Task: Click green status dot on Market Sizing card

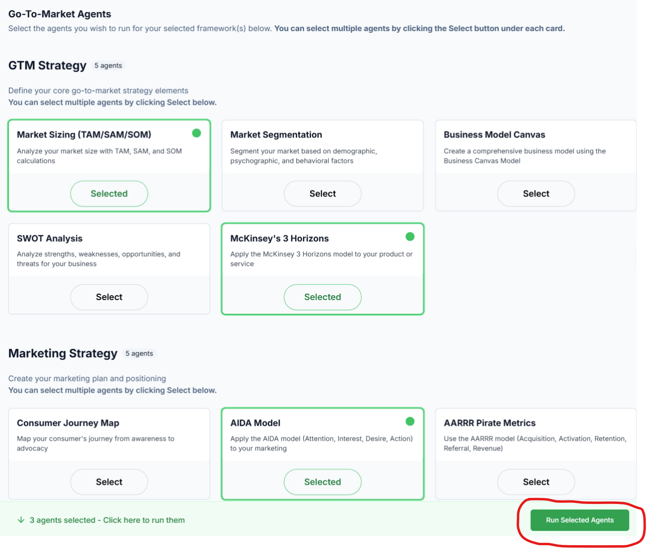Action: 196,133
